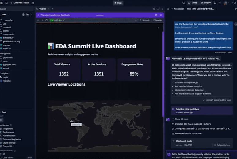Open the help question mark
The width and height of the screenshot is (237, 159).
coord(220,3)
